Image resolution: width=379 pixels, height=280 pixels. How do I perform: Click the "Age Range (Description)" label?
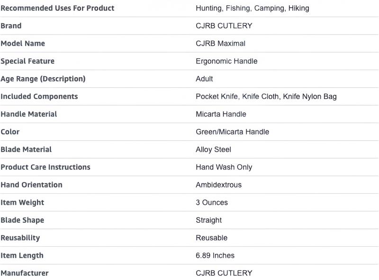(43, 79)
